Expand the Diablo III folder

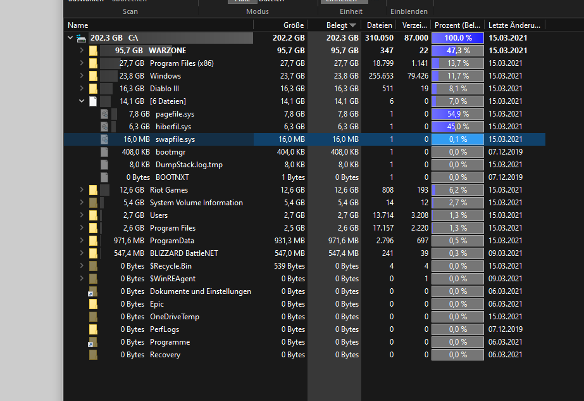[82, 89]
